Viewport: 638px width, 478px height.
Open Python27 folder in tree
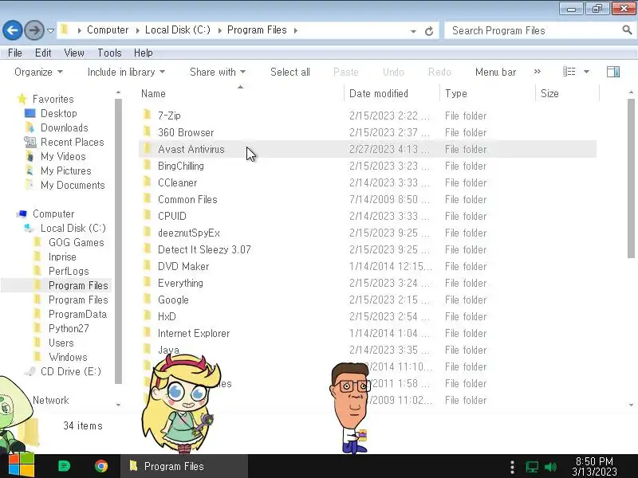click(x=69, y=328)
